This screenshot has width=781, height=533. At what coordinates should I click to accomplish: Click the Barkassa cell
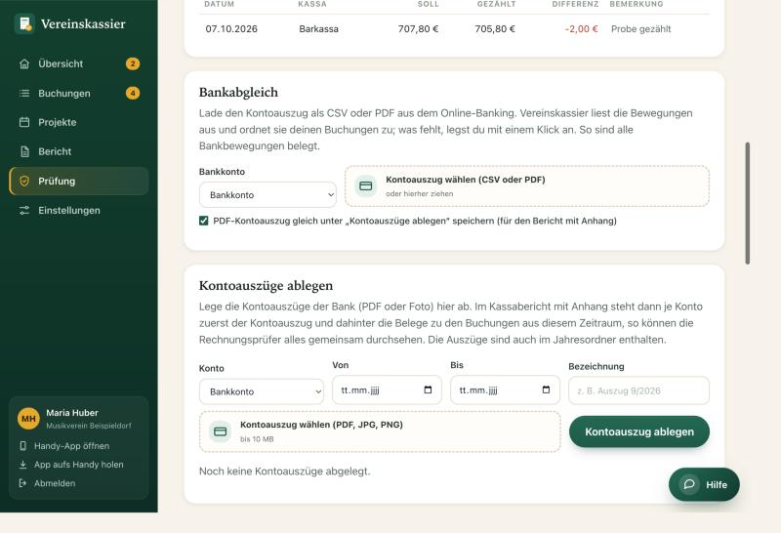point(319,29)
